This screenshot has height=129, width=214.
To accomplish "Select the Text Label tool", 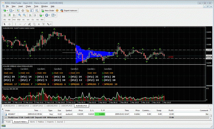I will (43, 24).
